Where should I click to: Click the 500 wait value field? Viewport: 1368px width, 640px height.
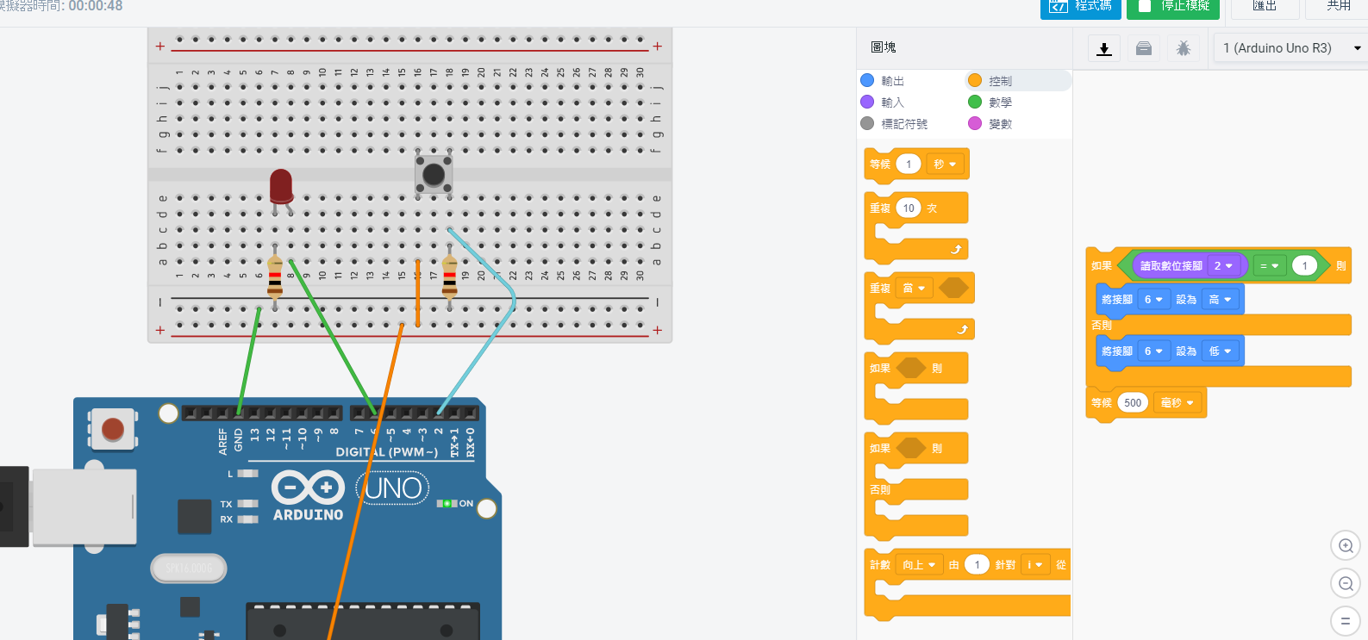[x=1133, y=403]
